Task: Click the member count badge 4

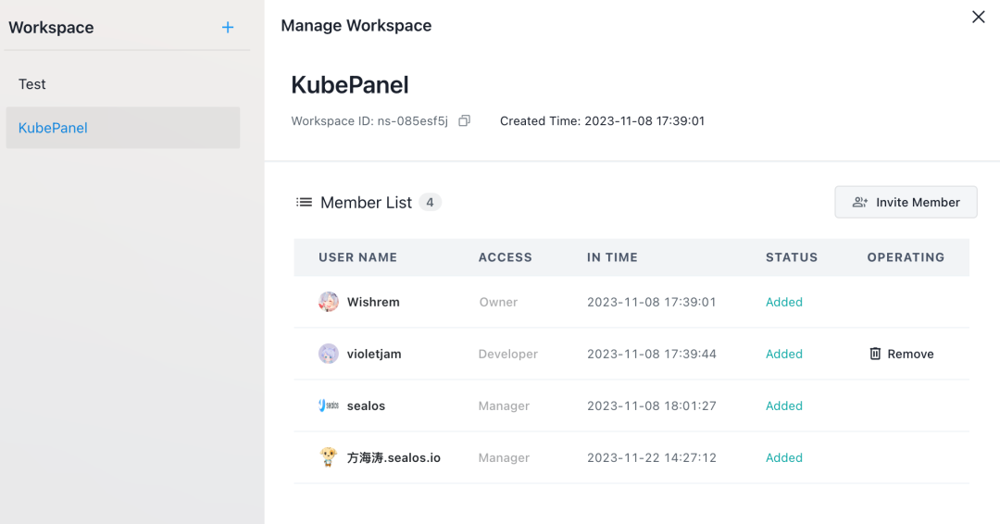Action: [430, 202]
